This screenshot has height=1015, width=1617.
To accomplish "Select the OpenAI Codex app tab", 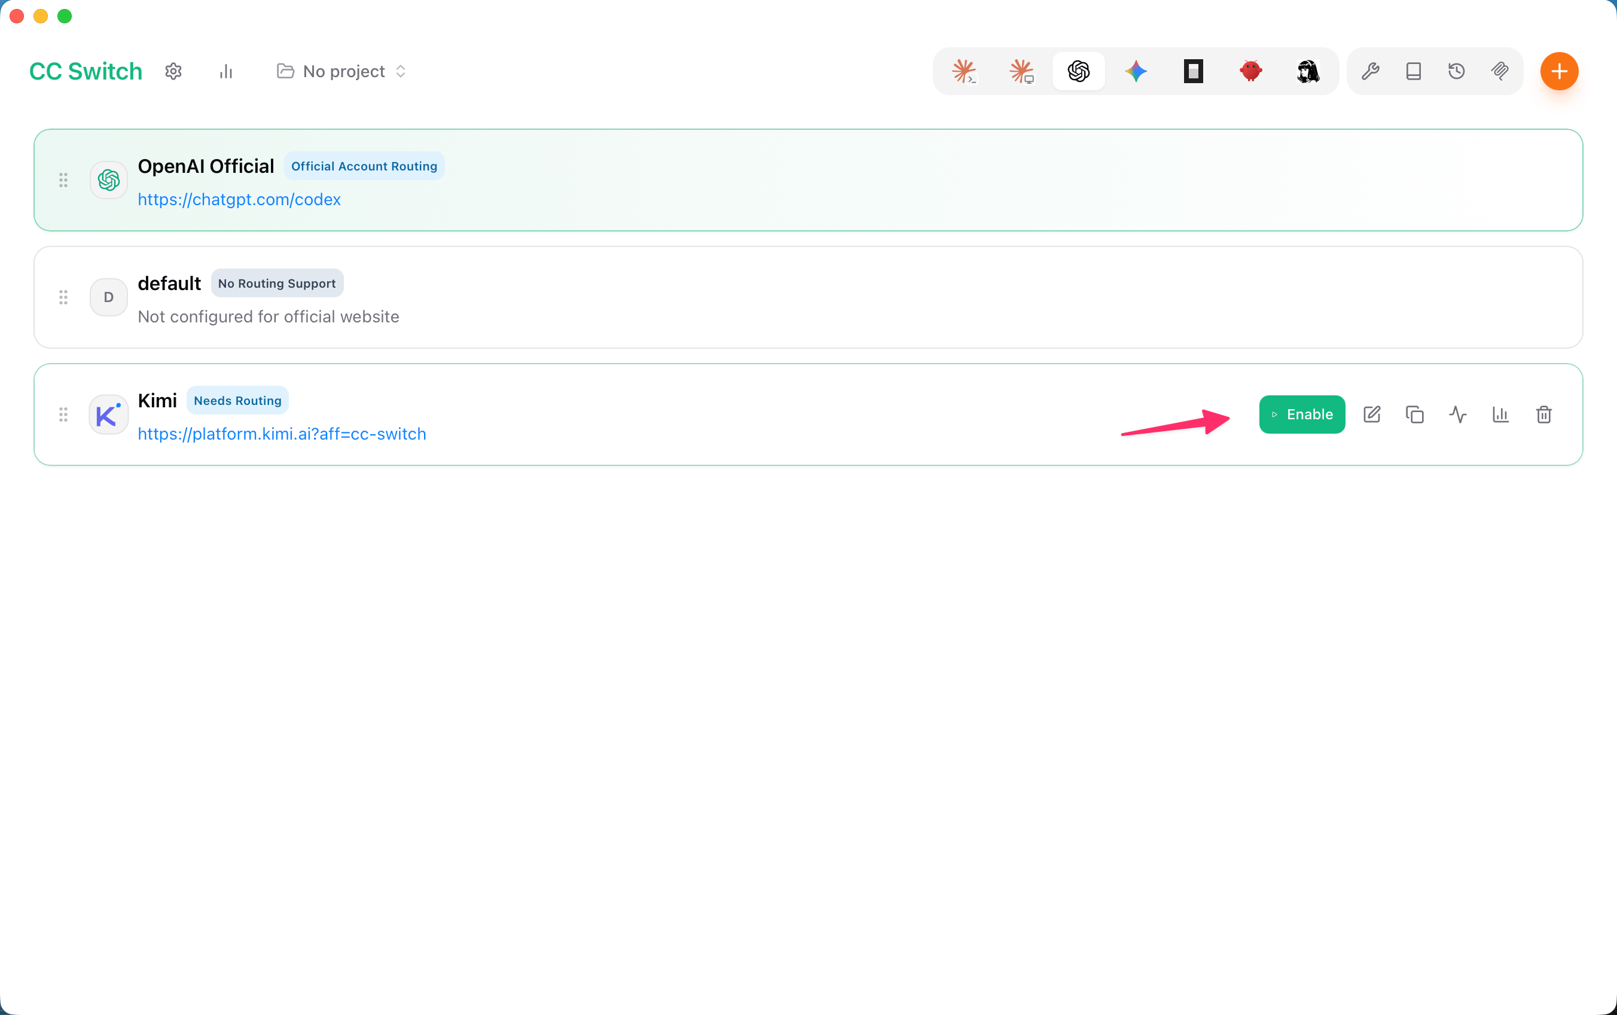I will (x=1078, y=71).
